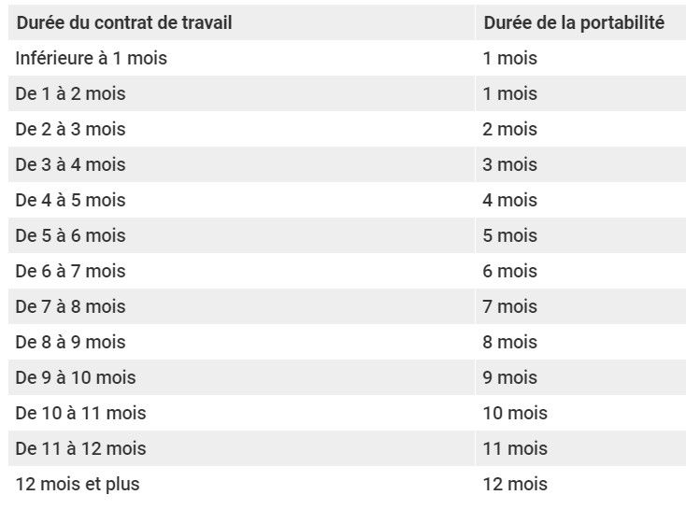Viewport: 686px width, 509px height.
Task: Select the "De 6 à 7 mois" cell
Action: 70,272
